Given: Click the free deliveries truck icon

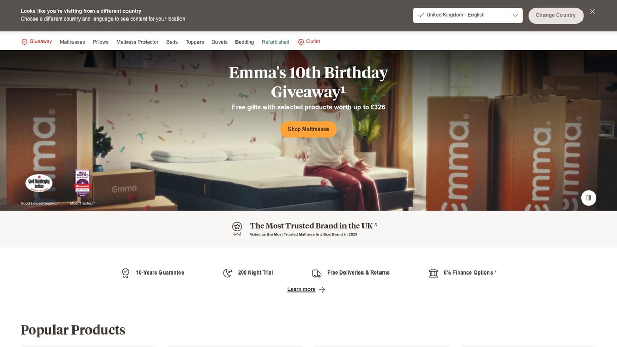Looking at the screenshot, I should [x=317, y=273].
